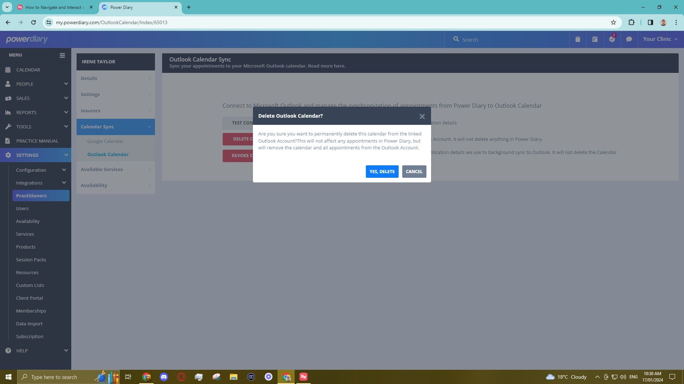The width and height of the screenshot is (684, 384).
Task: Open the chat messages icon
Action: point(629,39)
